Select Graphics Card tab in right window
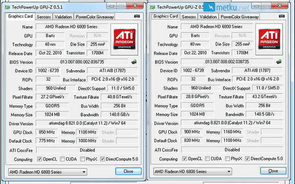 [x=165, y=16]
